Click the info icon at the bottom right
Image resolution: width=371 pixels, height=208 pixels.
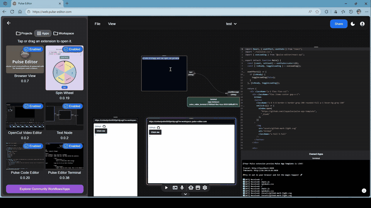point(364,191)
